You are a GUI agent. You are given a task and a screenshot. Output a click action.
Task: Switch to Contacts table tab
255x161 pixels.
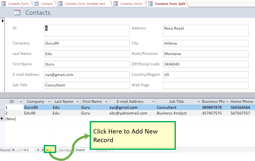(44, 4)
